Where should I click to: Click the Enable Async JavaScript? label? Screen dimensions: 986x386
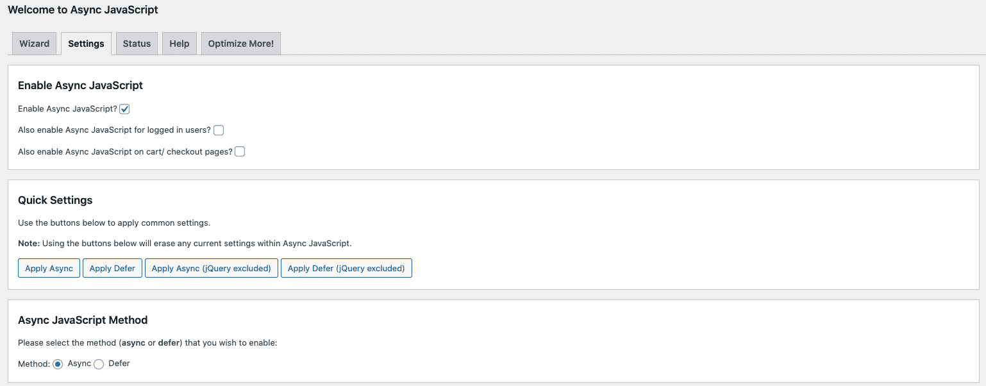(67, 108)
